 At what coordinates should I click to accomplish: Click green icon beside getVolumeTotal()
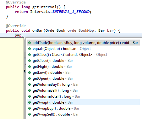(x=30, y=96)
